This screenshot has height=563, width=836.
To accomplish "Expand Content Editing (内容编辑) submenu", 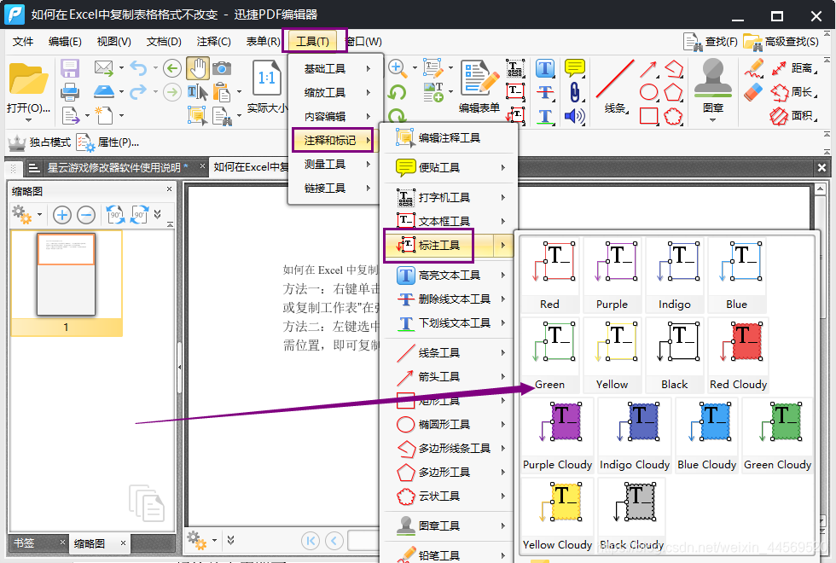I will coord(335,116).
